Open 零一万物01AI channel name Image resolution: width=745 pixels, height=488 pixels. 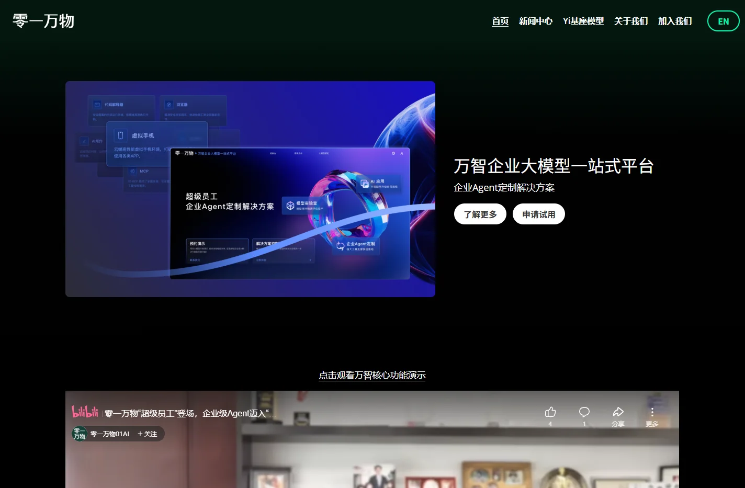[x=110, y=434]
